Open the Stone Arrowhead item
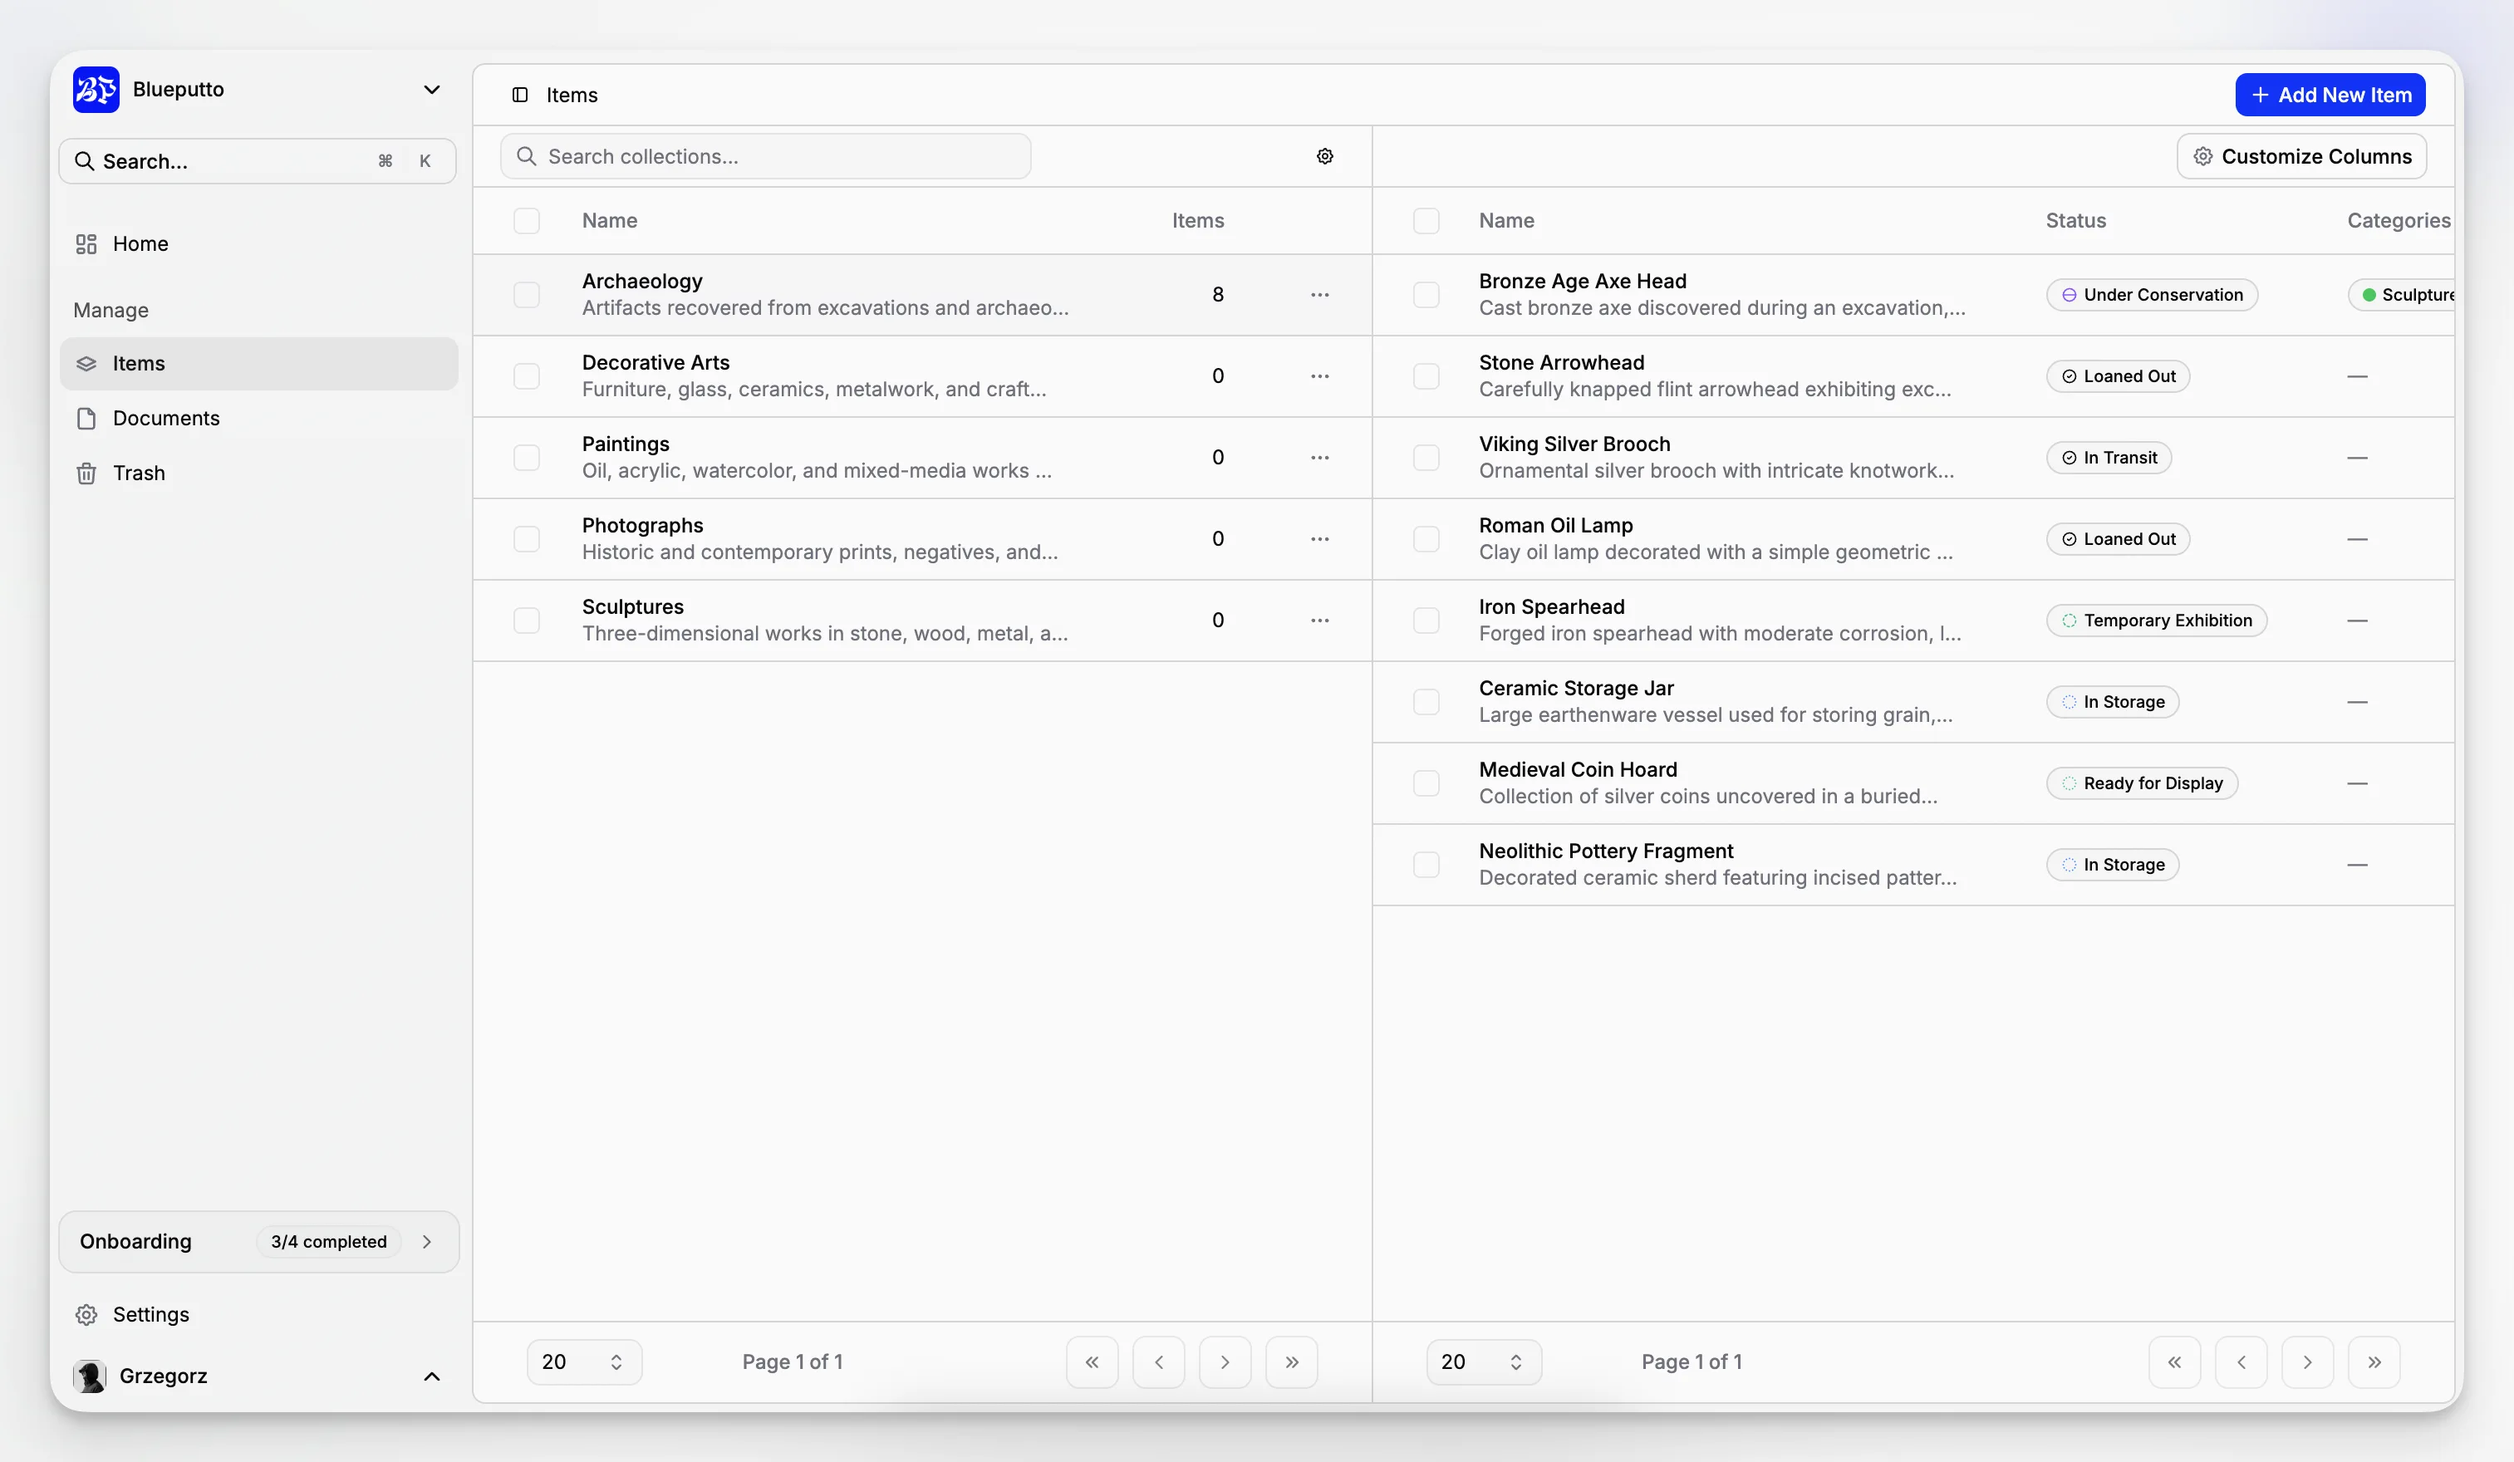This screenshot has width=2514, height=1462. 1561,363
